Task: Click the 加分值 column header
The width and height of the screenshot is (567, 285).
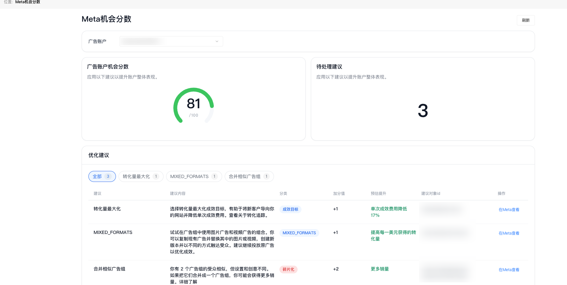Action: coord(339,194)
